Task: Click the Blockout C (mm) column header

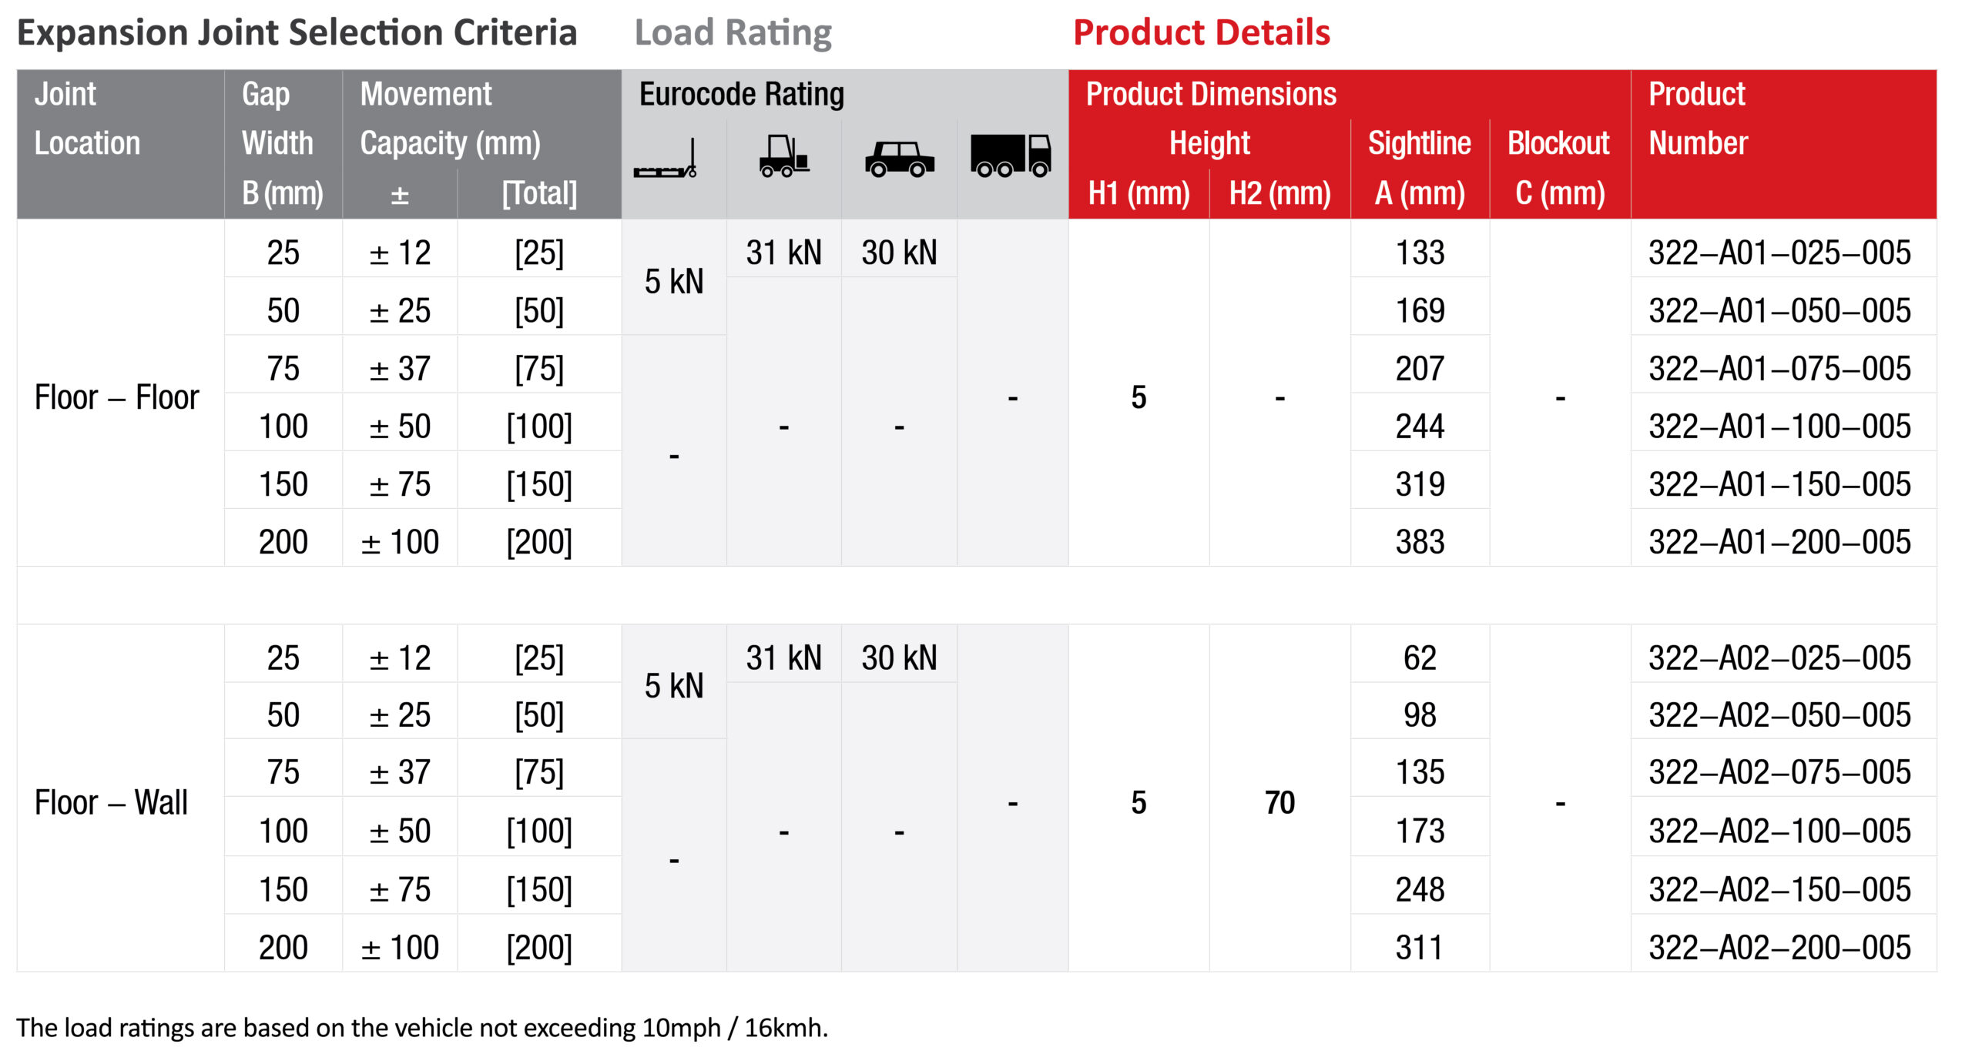Action: click(1559, 168)
